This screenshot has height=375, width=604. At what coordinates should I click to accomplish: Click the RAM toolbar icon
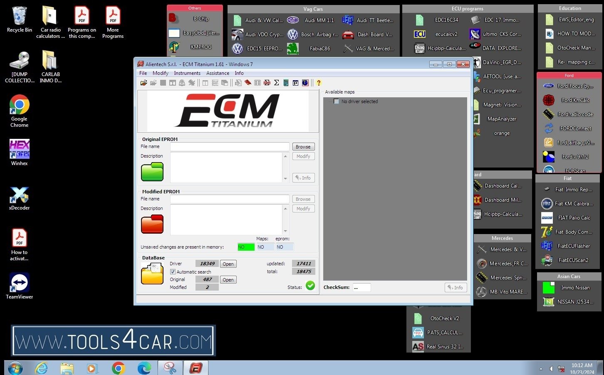click(267, 83)
